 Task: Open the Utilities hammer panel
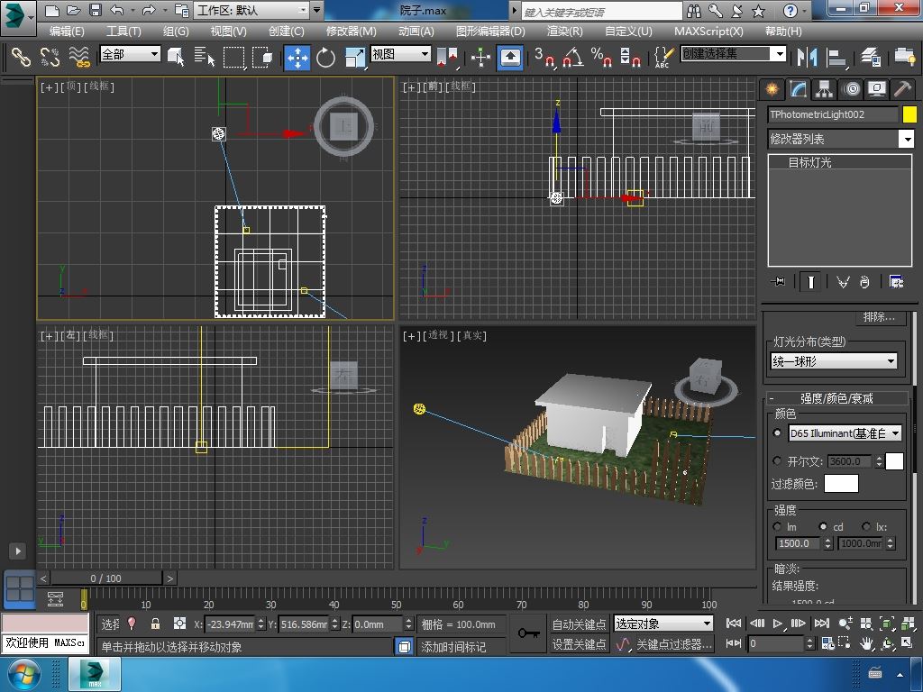(x=902, y=89)
